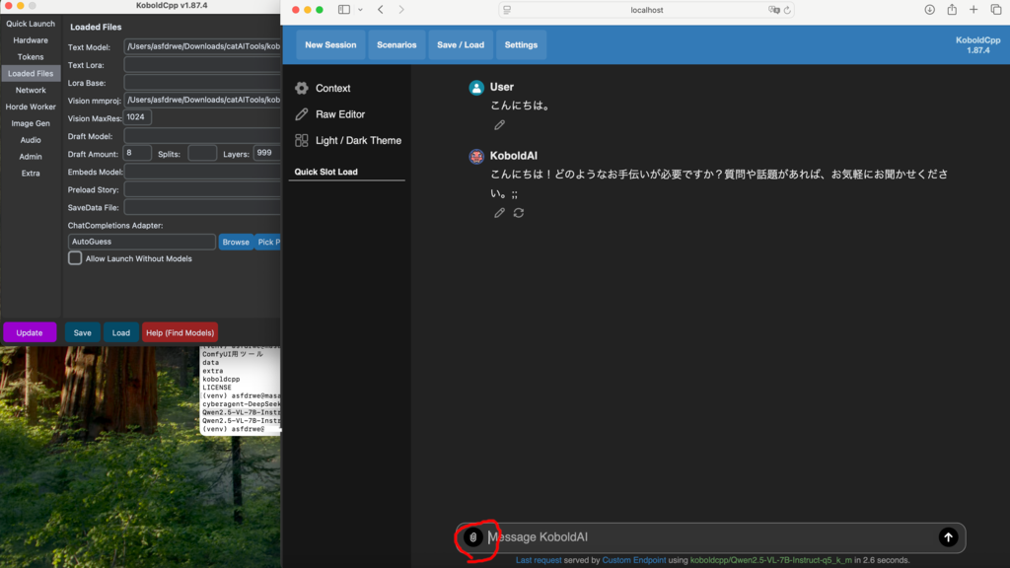The width and height of the screenshot is (1010, 568).
Task: Open Safari sidebar dropdown chevron
Action: tap(360, 10)
